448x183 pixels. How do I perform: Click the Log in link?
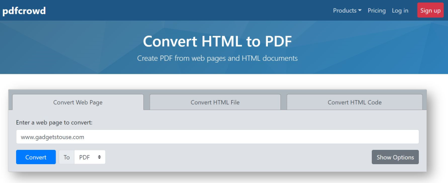[400, 10]
